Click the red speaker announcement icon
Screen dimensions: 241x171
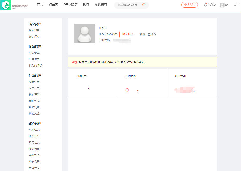coord(74,62)
